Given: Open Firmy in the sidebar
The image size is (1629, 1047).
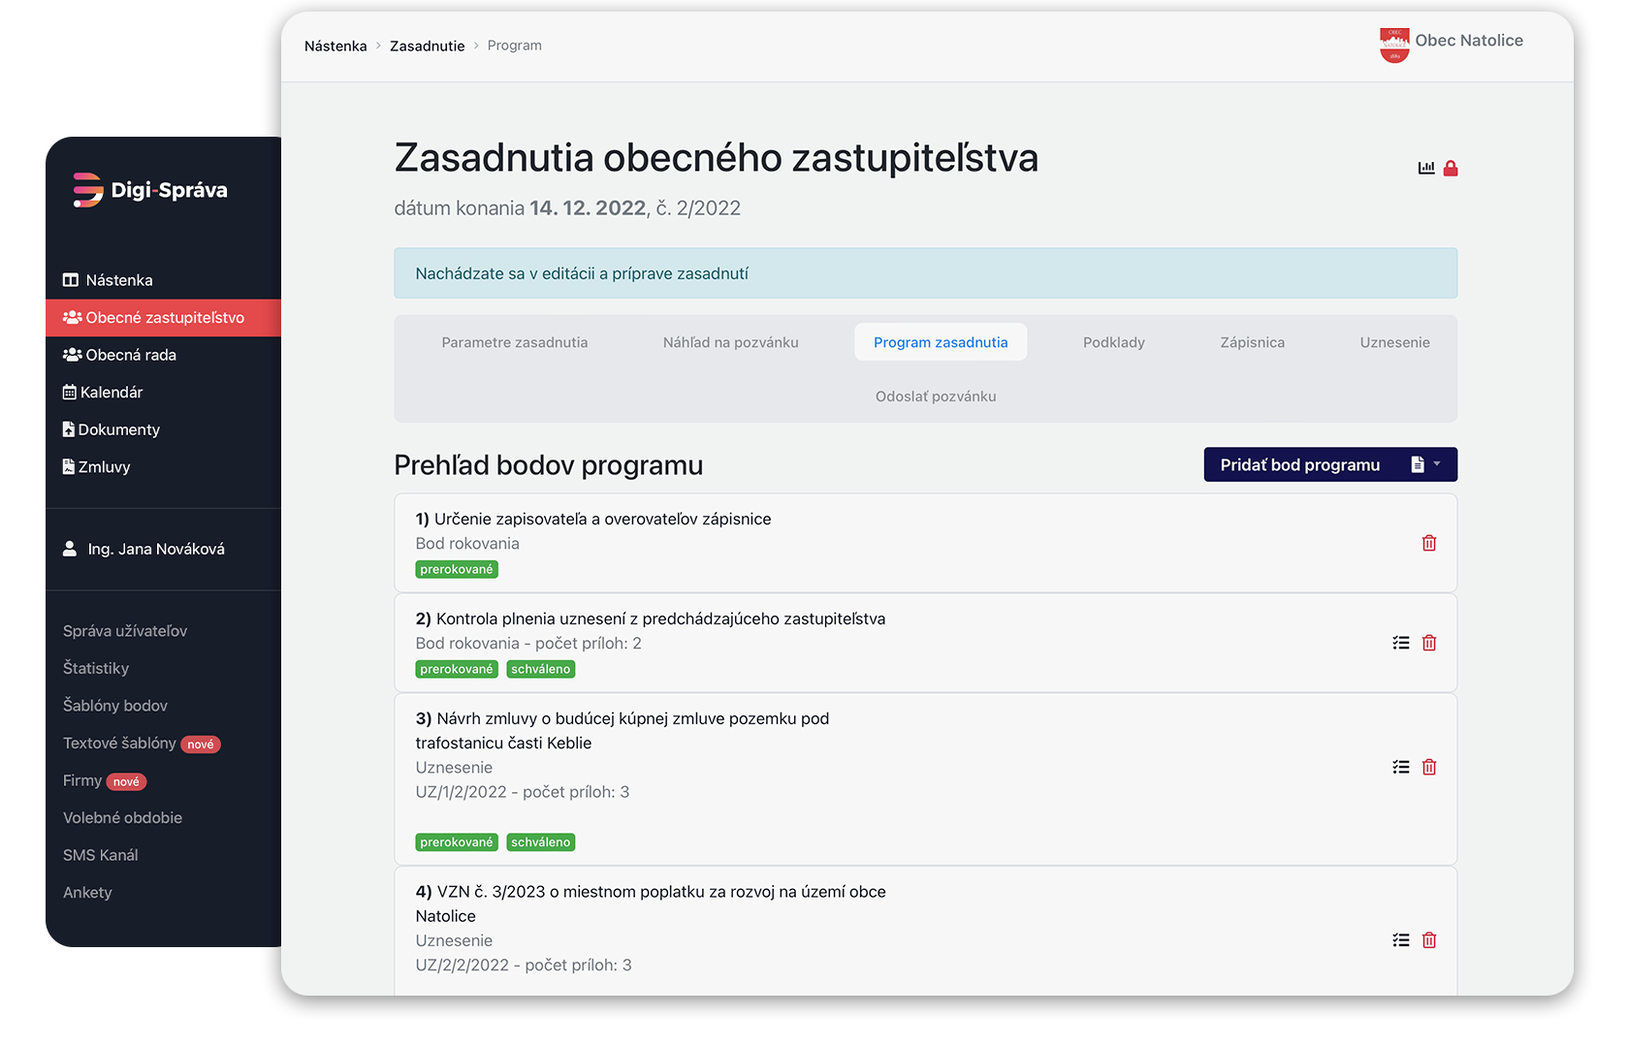Looking at the screenshot, I should (x=82, y=780).
